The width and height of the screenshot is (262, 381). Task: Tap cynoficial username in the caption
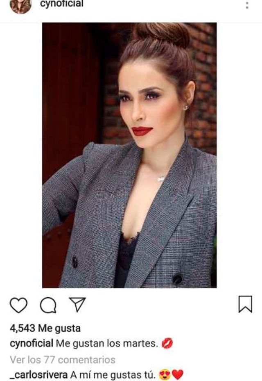point(32,344)
